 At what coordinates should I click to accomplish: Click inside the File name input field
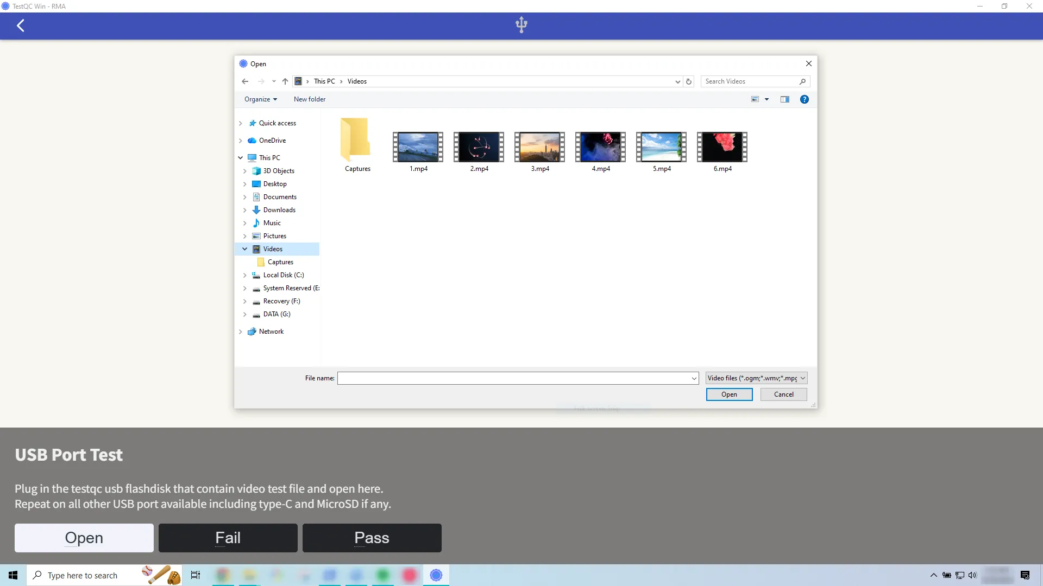coord(516,378)
